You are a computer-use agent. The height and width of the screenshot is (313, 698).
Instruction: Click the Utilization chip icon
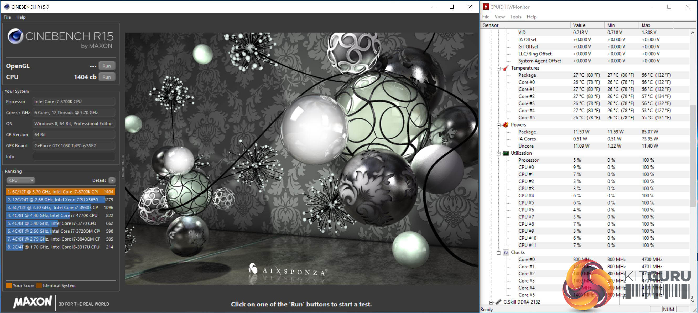(506, 153)
